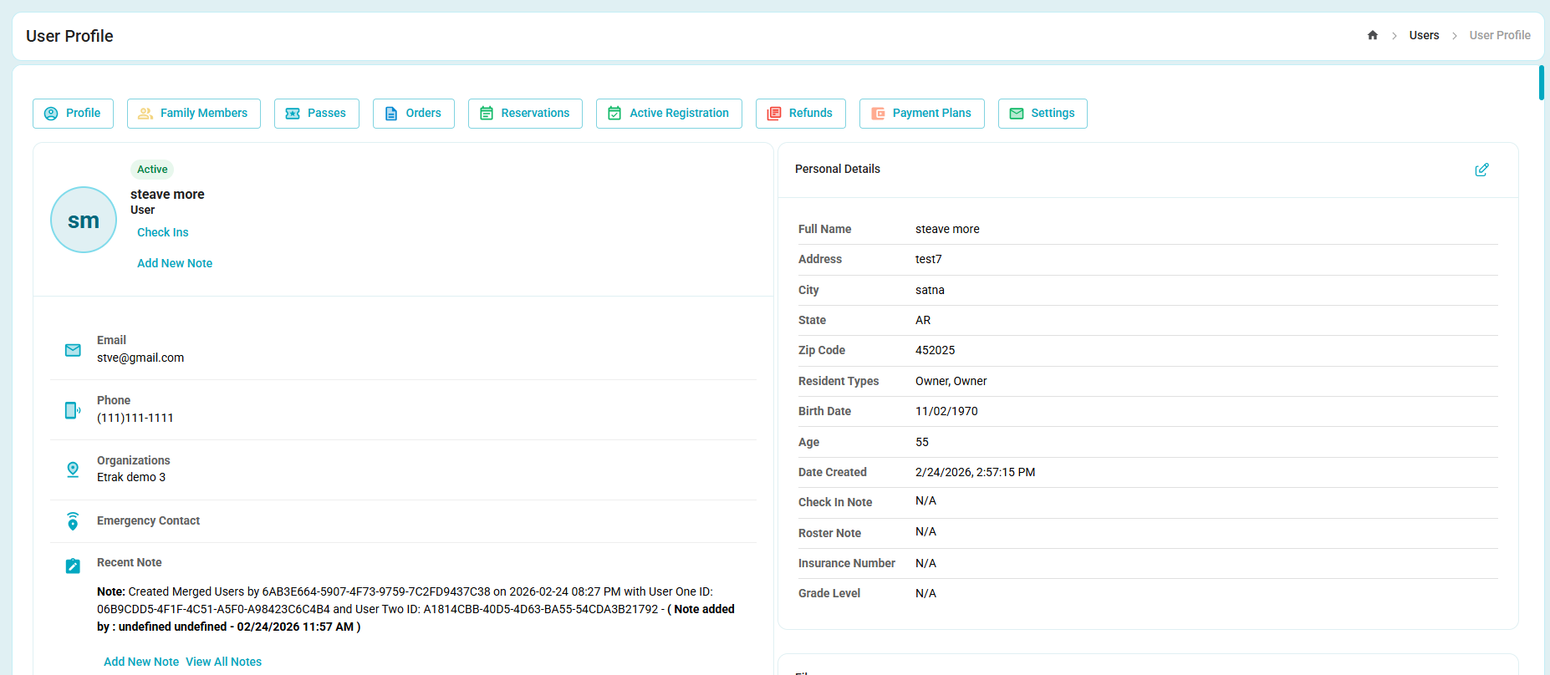
Task: Click the State value AR
Action: (x=923, y=320)
